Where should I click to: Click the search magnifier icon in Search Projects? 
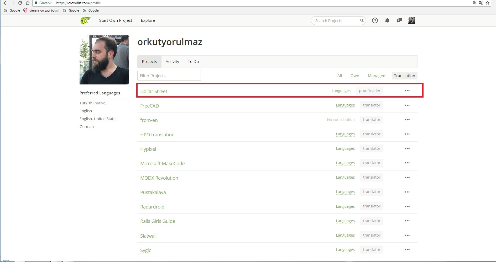click(362, 20)
